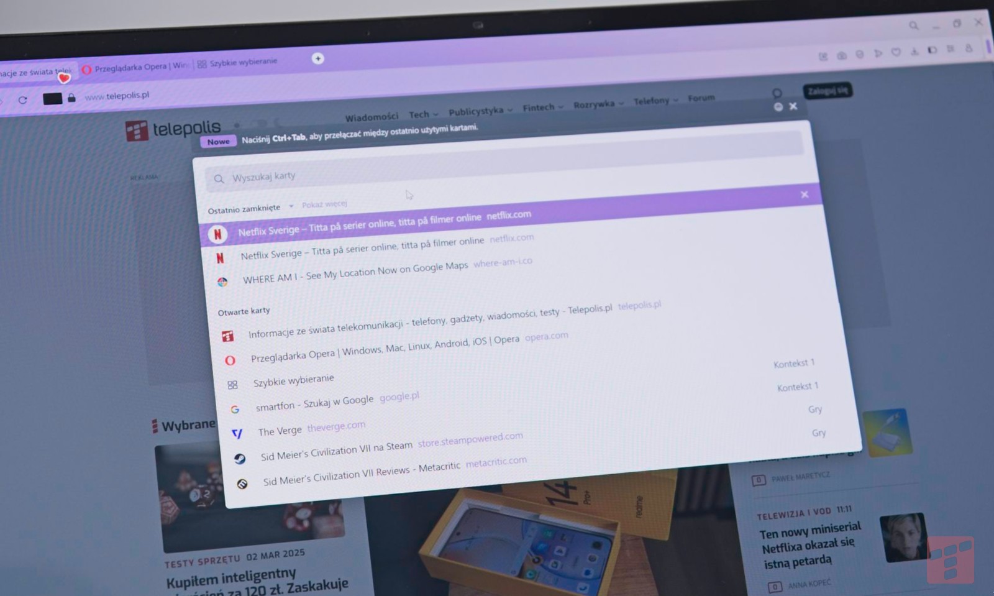994x596 pixels.
Task: Click the new tab plus button
Action: coord(317,58)
